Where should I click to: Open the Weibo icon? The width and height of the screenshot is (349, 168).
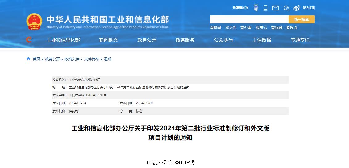pyautogui.click(x=297, y=8)
